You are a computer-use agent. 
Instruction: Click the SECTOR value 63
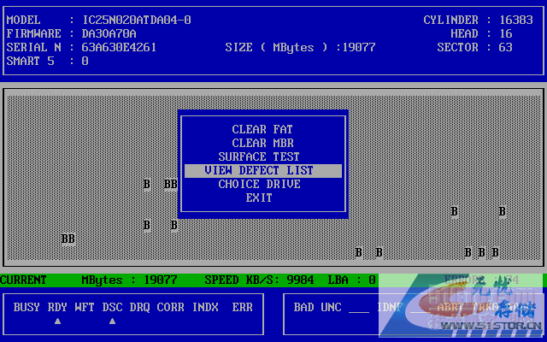pyautogui.click(x=505, y=47)
